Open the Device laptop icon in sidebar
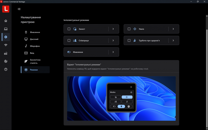This screenshot has width=208, height=130. (6, 29)
